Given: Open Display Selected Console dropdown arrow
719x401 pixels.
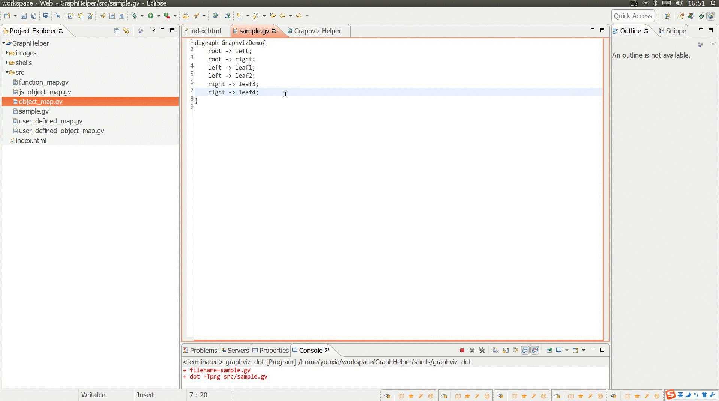Looking at the screenshot, I should 567,350.
